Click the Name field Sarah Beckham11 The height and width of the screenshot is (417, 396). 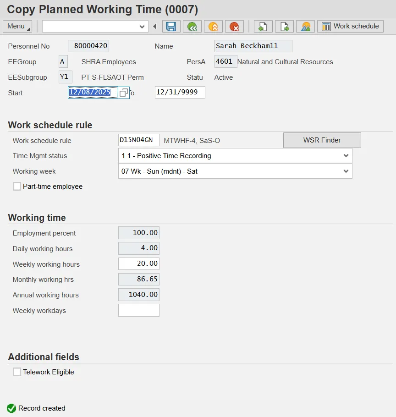253,46
